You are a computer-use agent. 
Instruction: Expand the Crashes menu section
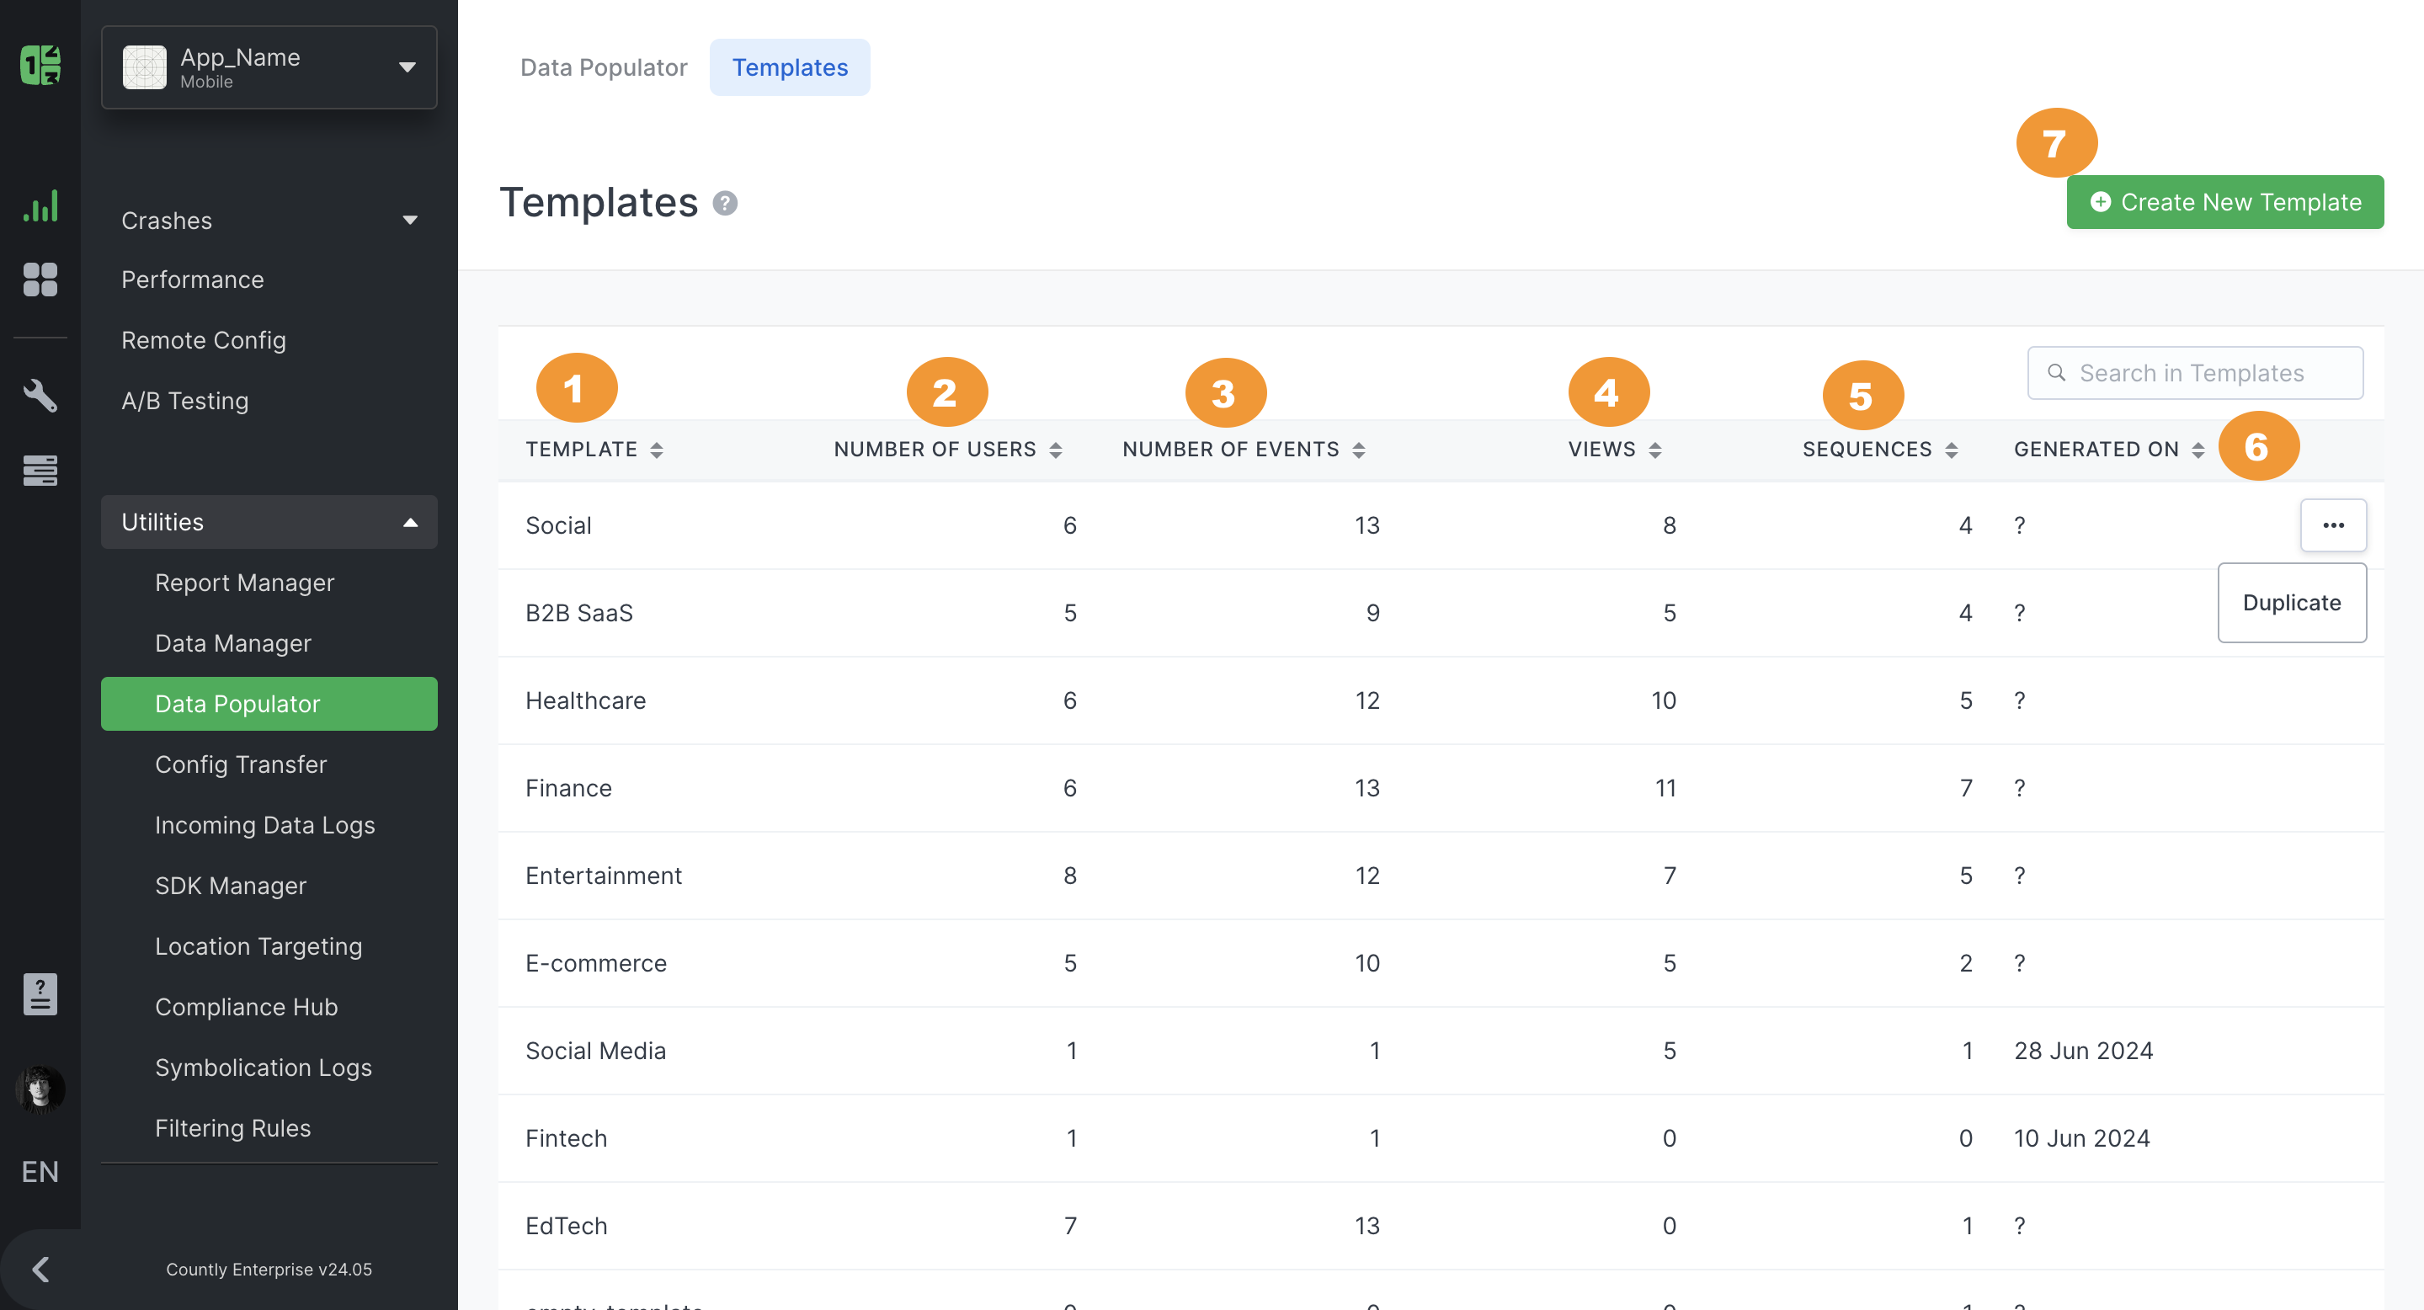pyautogui.click(x=269, y=221)
